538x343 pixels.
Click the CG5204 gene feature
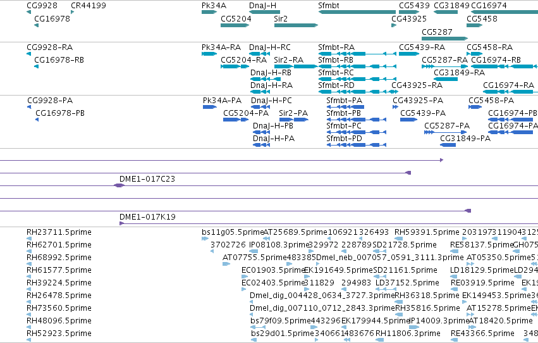pyautogui.click(x=235, y=25)
